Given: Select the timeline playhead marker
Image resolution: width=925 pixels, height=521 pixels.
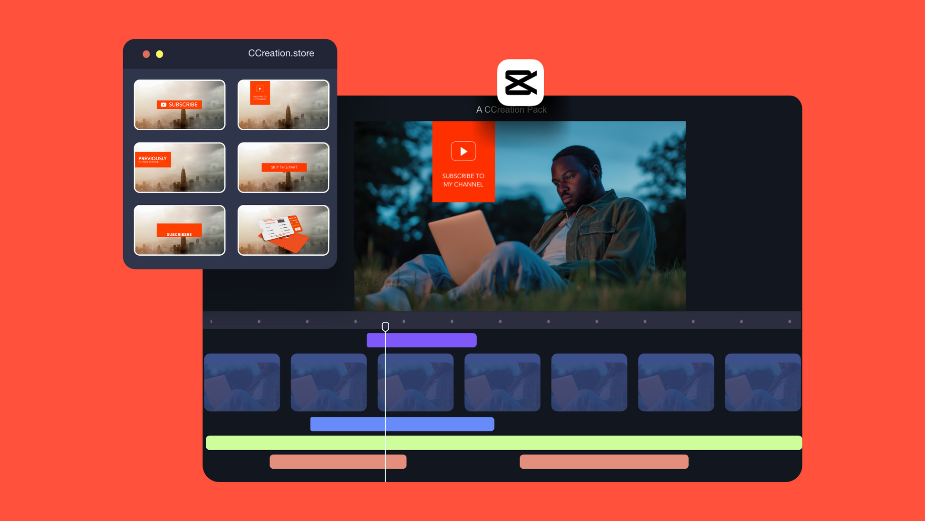Looking at the screenshot, I should click(385, 327).
